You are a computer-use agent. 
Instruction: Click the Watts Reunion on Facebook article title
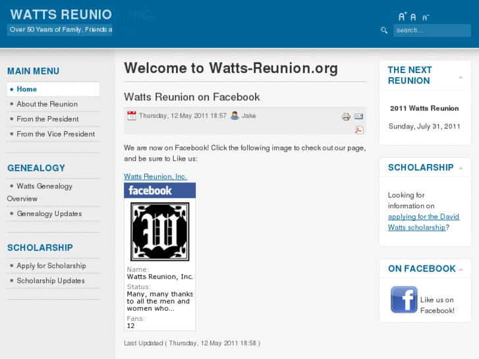tap(192, 97)
